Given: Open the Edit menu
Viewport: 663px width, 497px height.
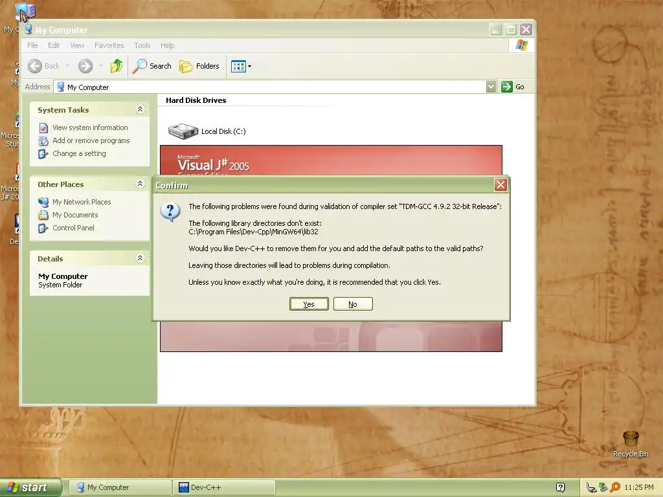Looking at the screenshot, I should point(54,45).
